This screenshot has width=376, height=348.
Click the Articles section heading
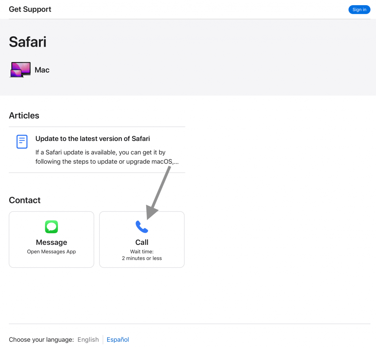tap(24, 116)
